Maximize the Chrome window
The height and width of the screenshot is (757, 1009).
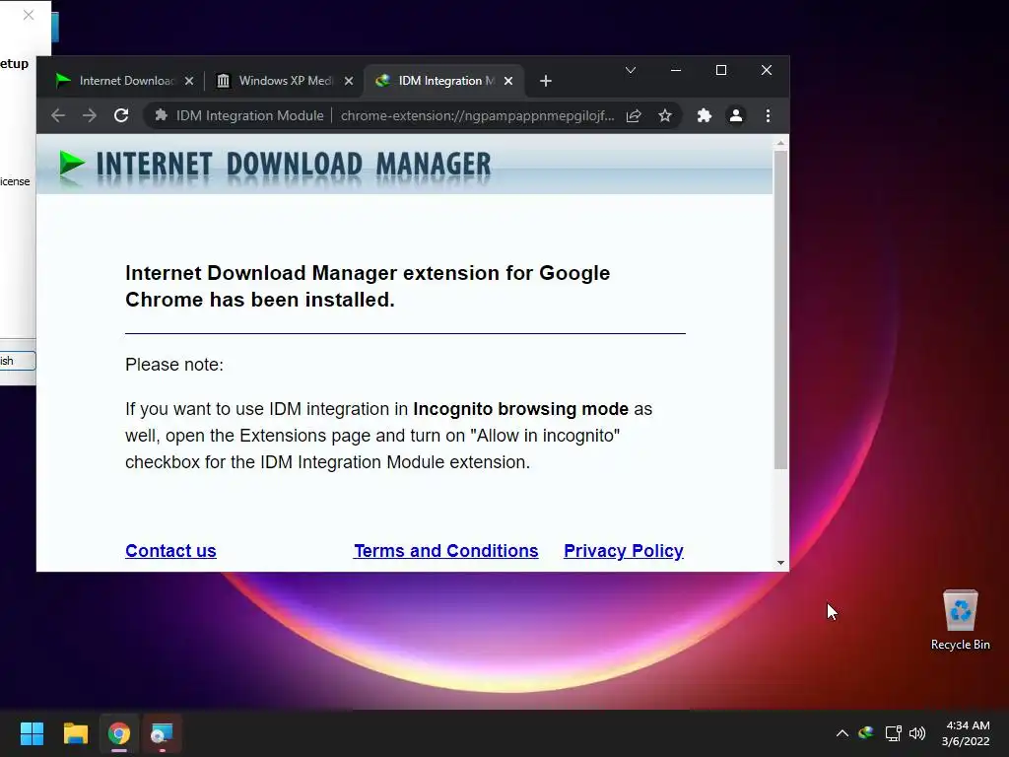[x=721, y=70]
